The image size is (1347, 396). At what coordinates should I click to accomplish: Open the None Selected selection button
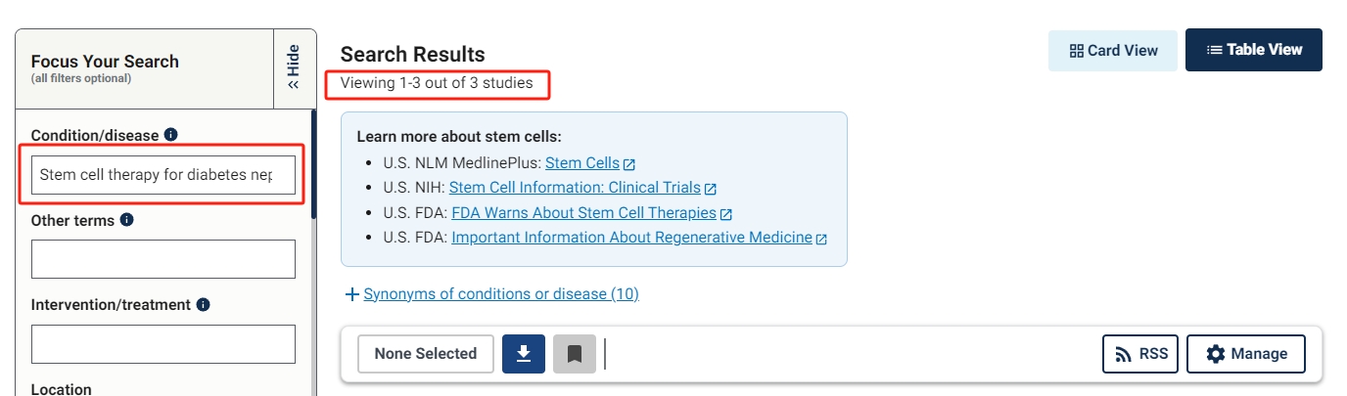(x=425, y=354)
